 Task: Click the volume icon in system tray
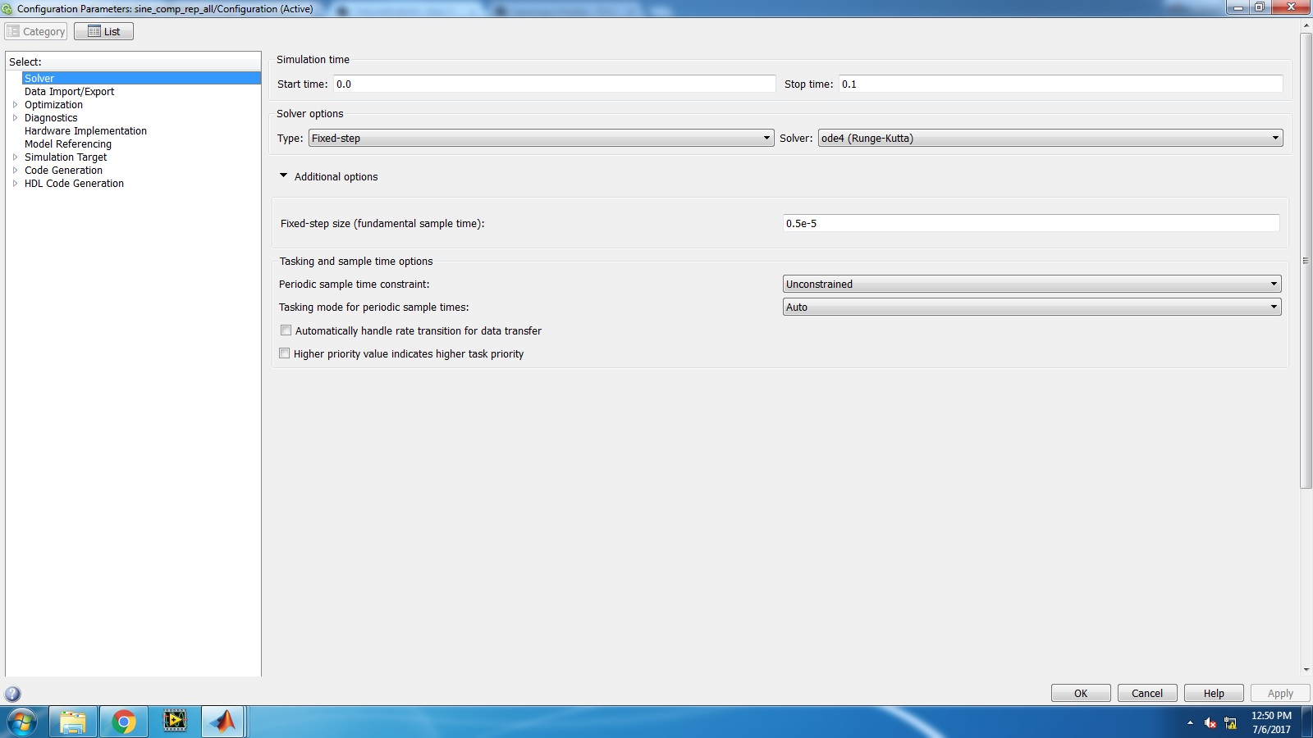pos(1210,722)
